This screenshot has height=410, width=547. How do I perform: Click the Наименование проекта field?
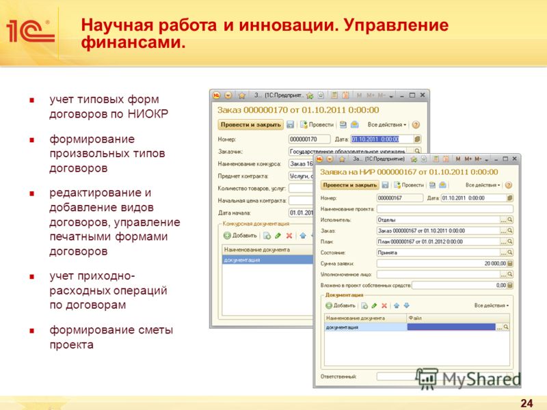pos(445,209)
